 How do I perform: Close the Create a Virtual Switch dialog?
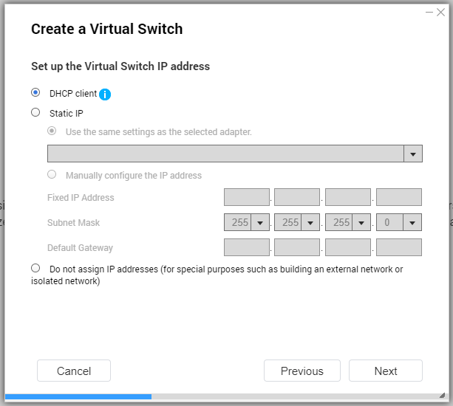pos(440,12)
